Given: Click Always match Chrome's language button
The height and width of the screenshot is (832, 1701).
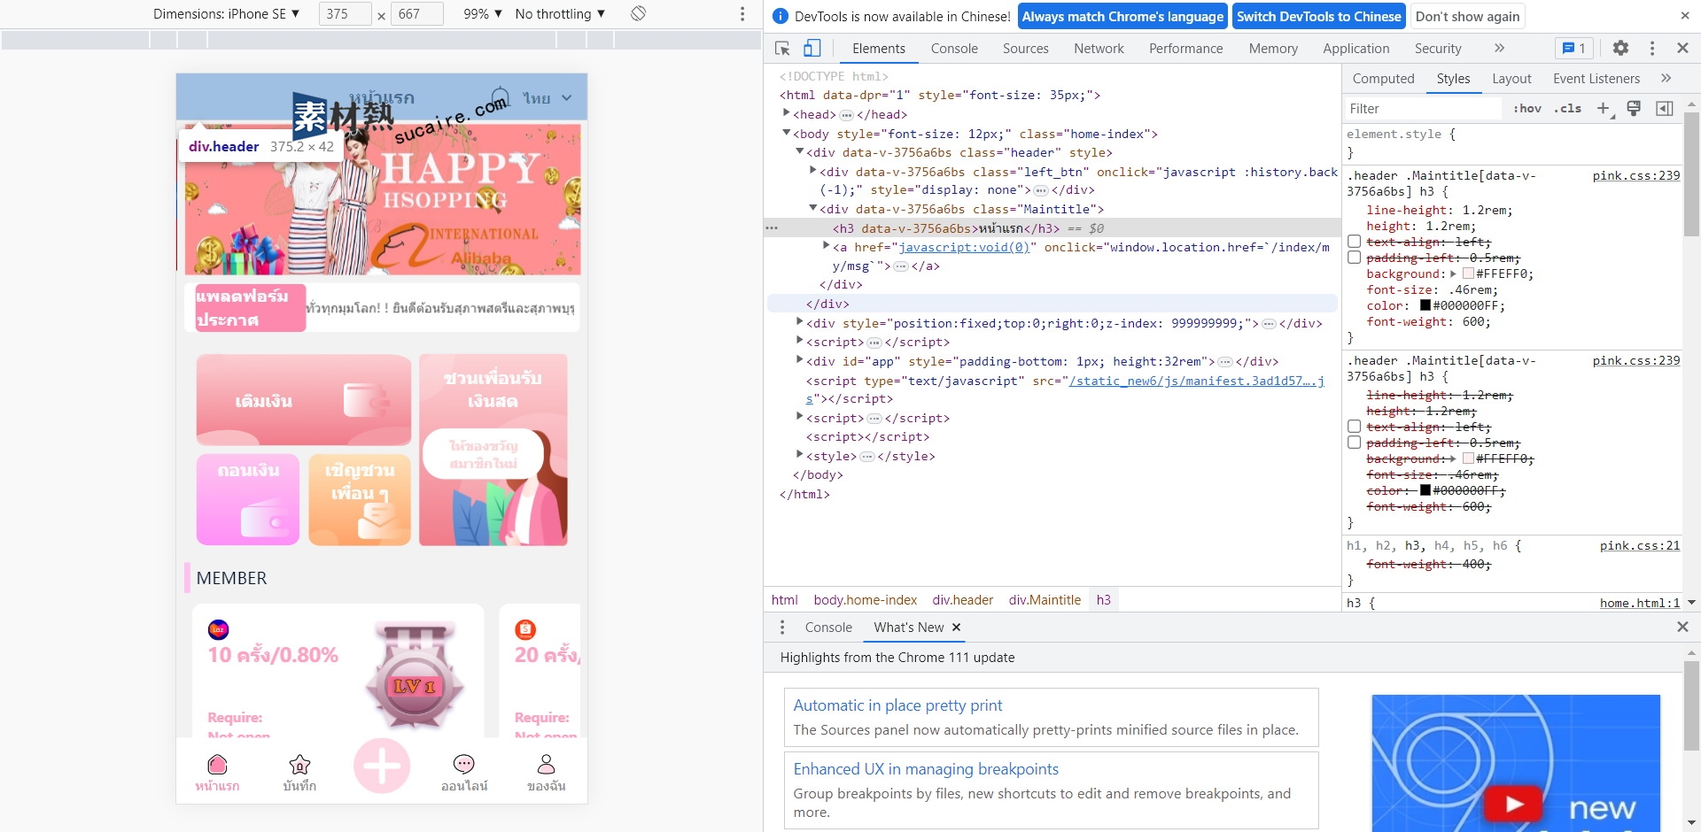Looking at the screenshot, I should [1122, 16].
